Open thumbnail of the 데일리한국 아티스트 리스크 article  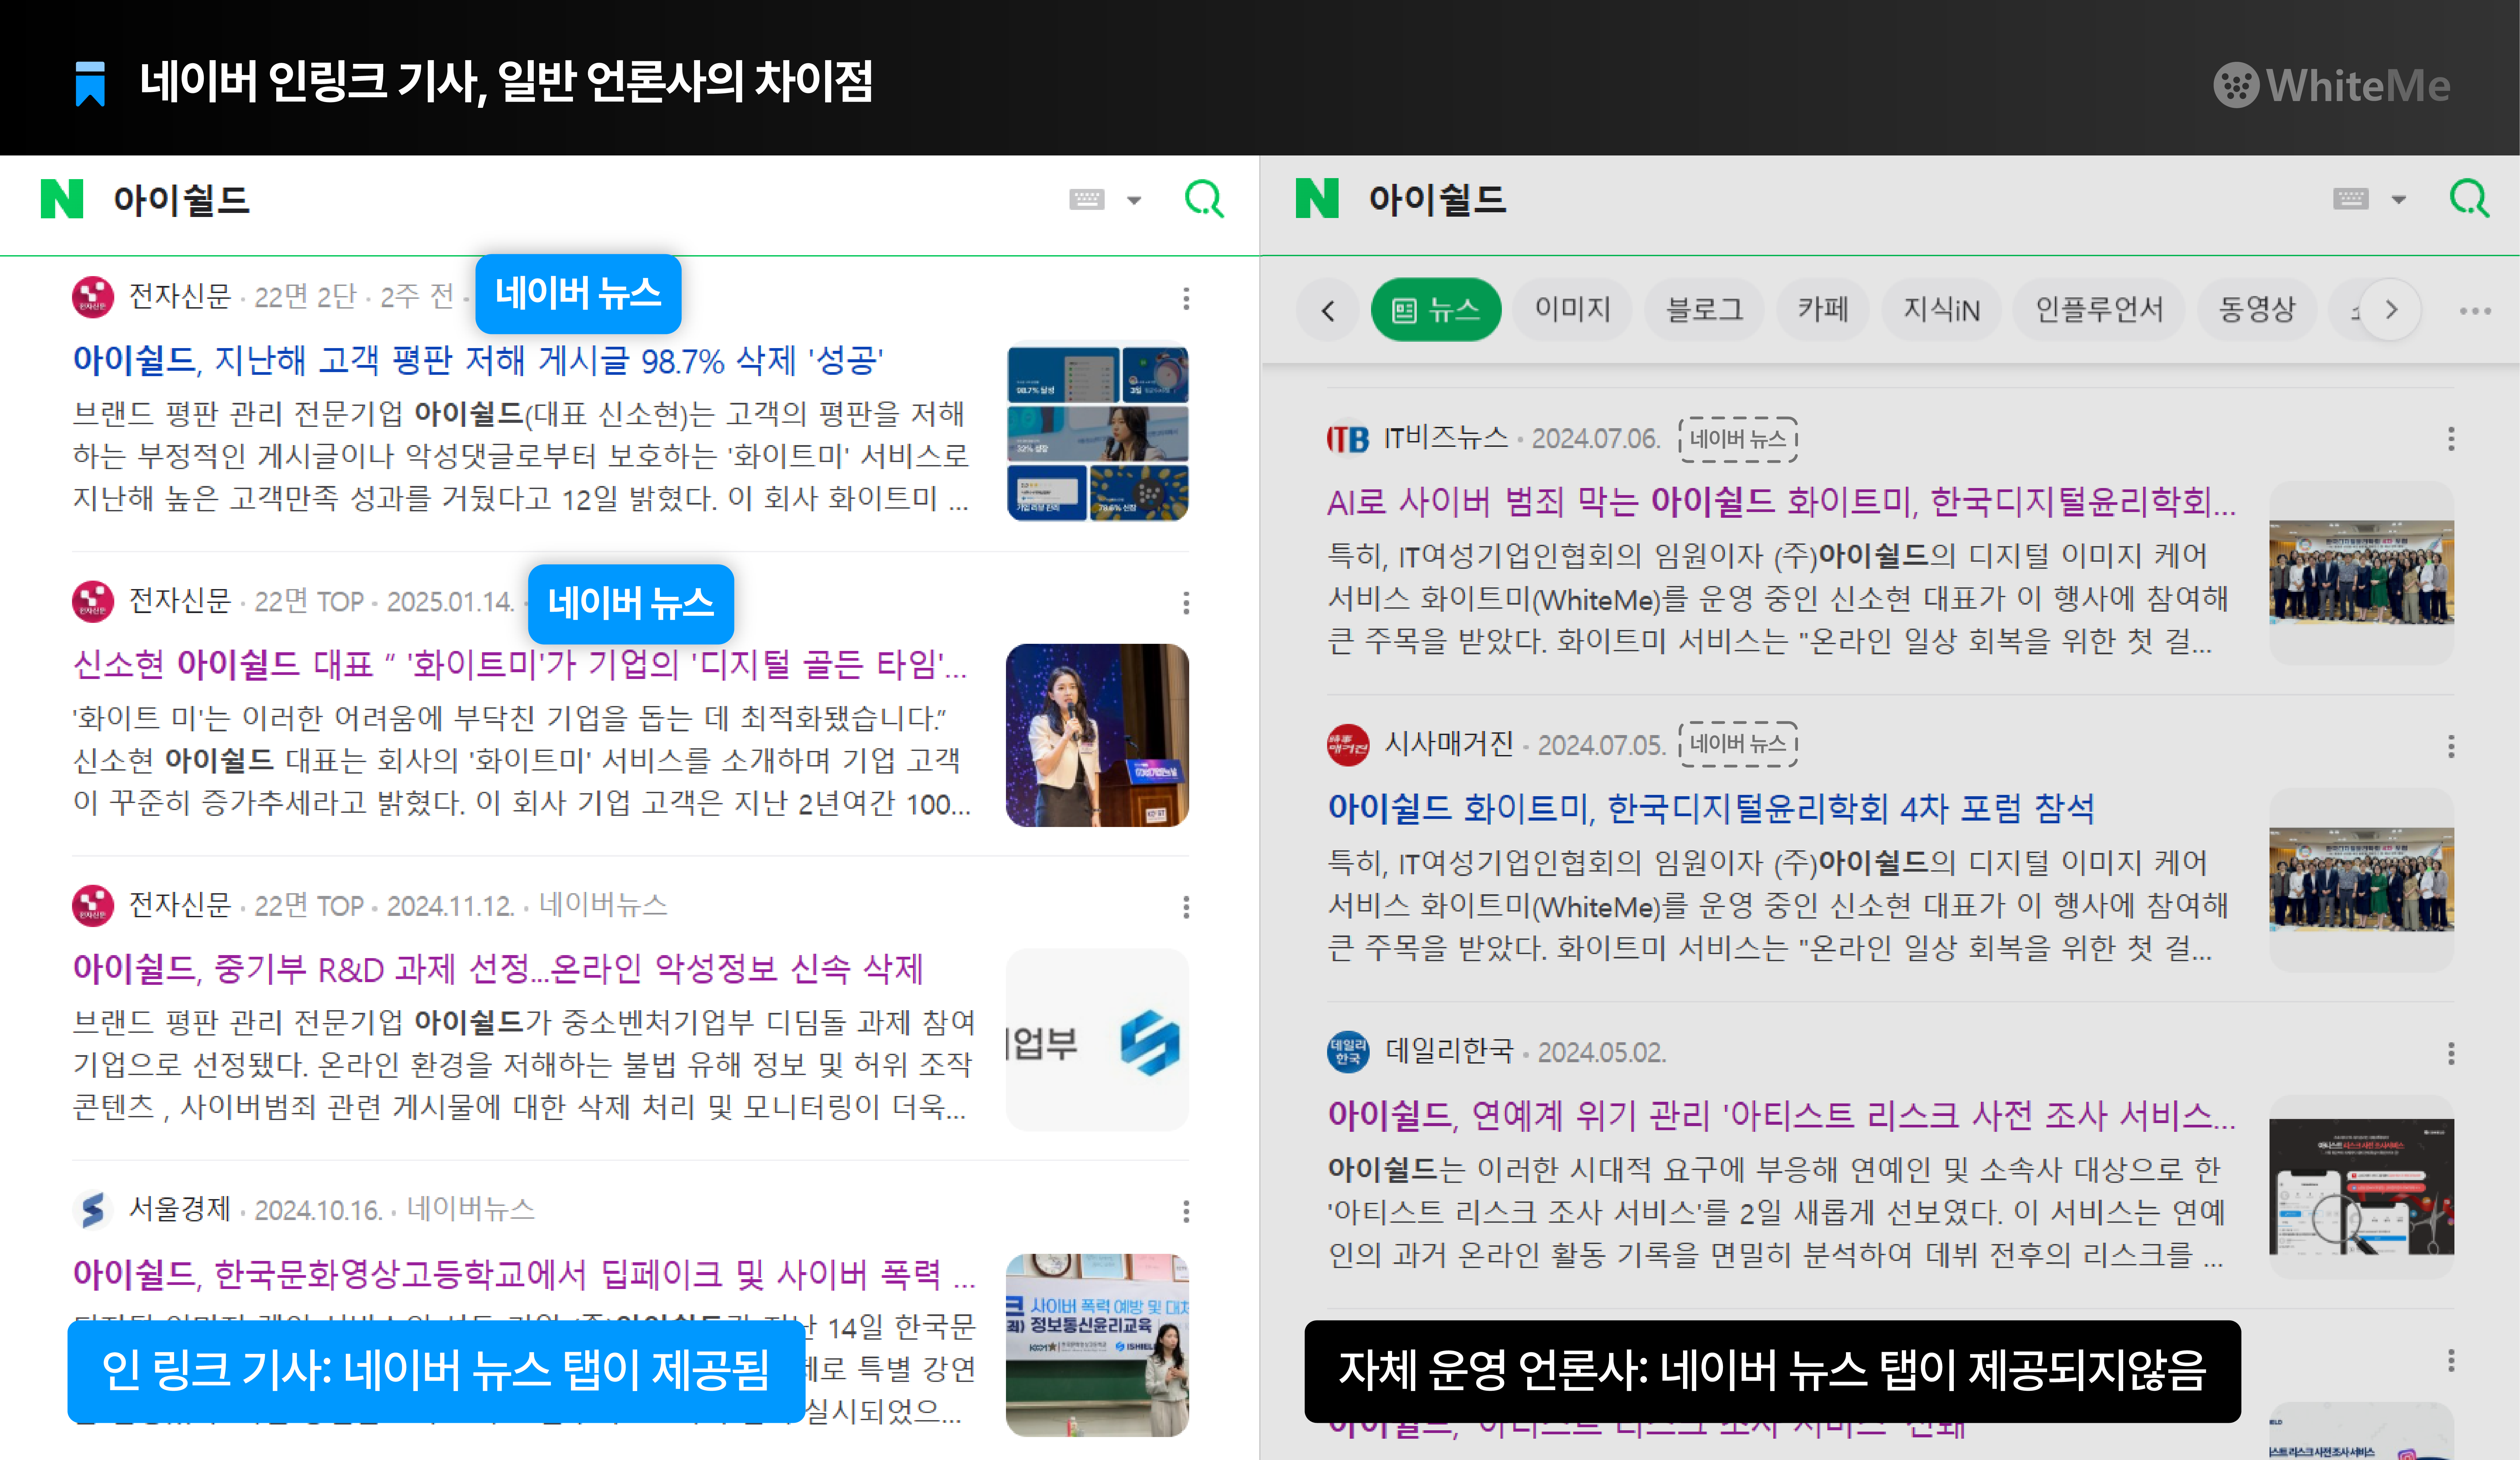2361,1187
